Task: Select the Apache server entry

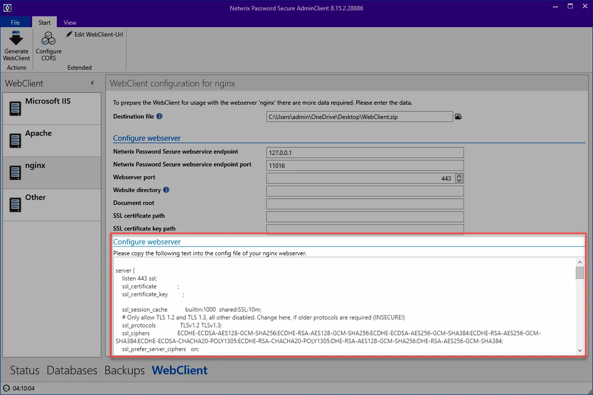Action: click(x=52, y=141)
